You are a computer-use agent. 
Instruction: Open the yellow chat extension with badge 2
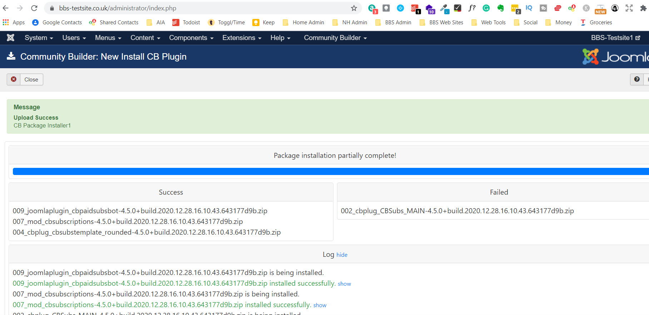515,9
